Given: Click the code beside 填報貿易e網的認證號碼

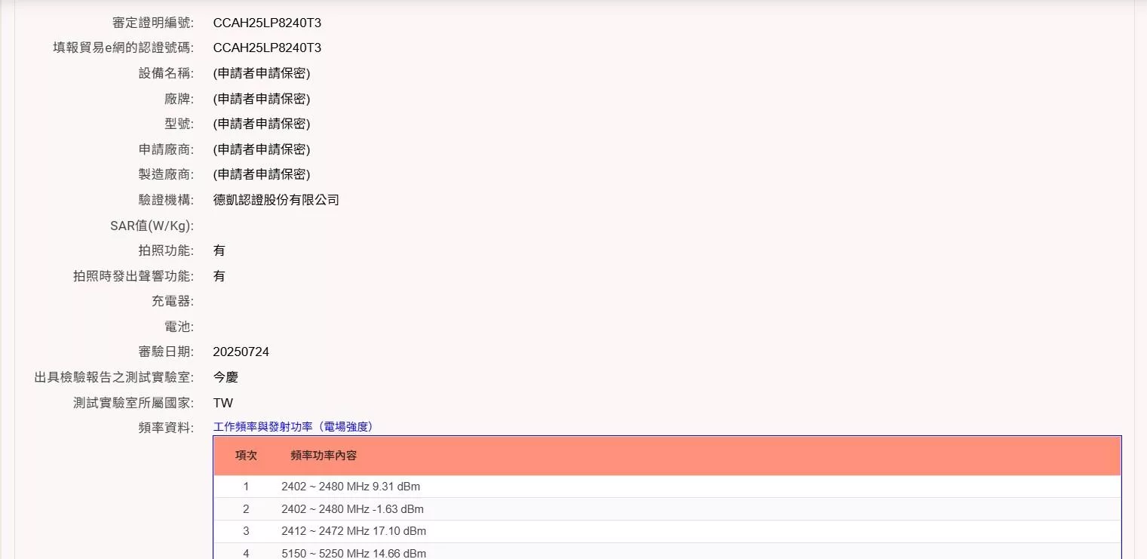Looking at the screenshot, I should [x=267, y=48].
